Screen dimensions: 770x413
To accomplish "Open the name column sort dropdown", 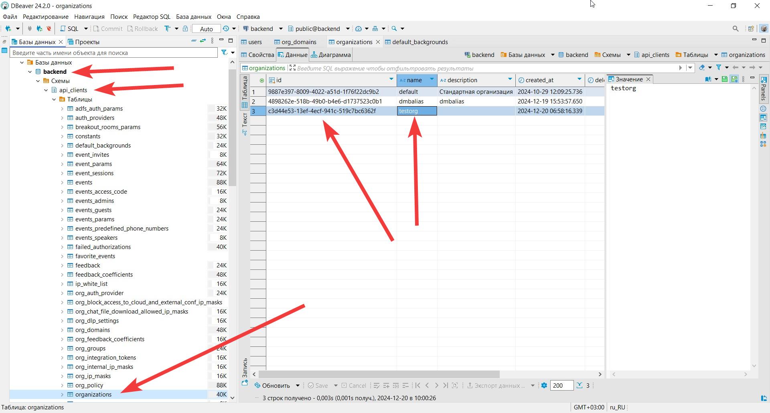I will pos(432,79).
